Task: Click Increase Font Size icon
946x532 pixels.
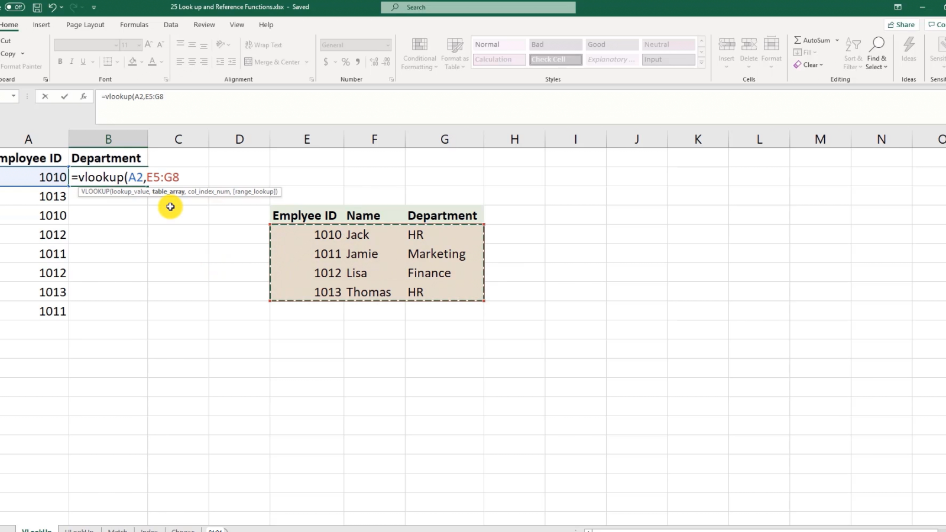Action: tap(148, 45)
